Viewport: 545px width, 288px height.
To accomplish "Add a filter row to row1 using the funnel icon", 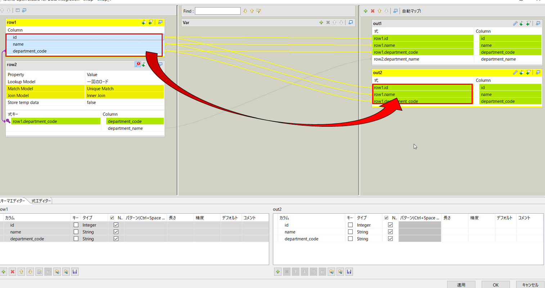I will [150, 22].
